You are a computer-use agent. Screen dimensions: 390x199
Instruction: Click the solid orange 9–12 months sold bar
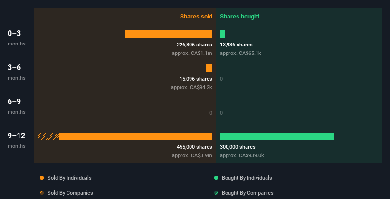click(135, 136)
